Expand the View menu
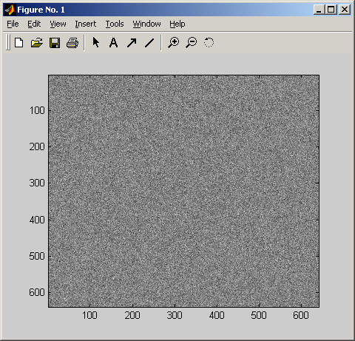The width and height of the screenshot is (355, 341). point(58,24)
